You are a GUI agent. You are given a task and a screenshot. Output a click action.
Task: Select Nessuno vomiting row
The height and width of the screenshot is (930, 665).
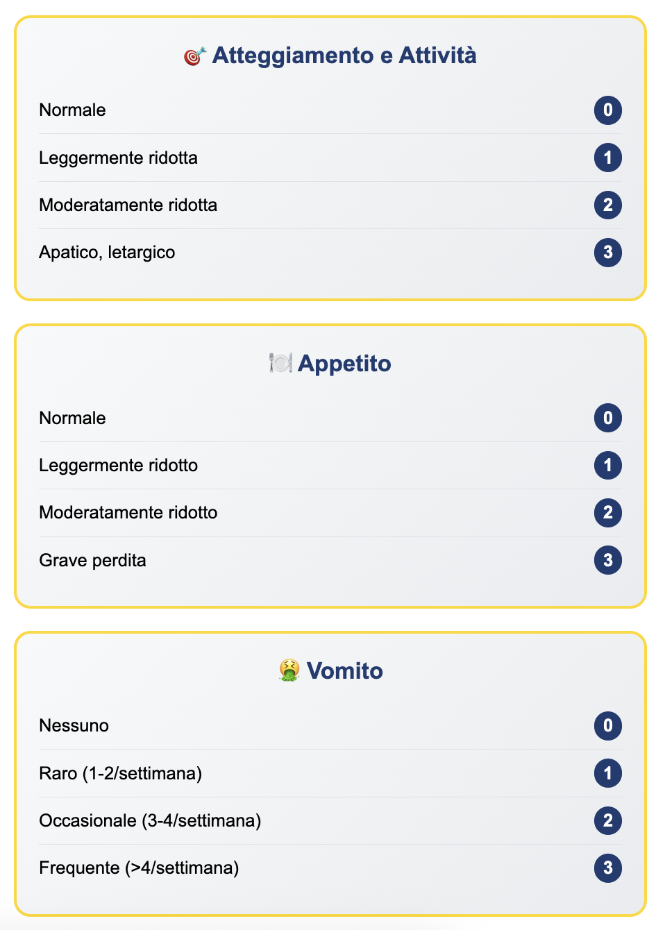pyautogui.click(x=74, y=726)
